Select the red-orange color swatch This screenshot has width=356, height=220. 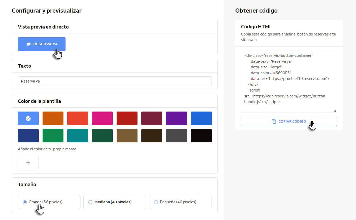pyautogui.click(x=78, y=118)
